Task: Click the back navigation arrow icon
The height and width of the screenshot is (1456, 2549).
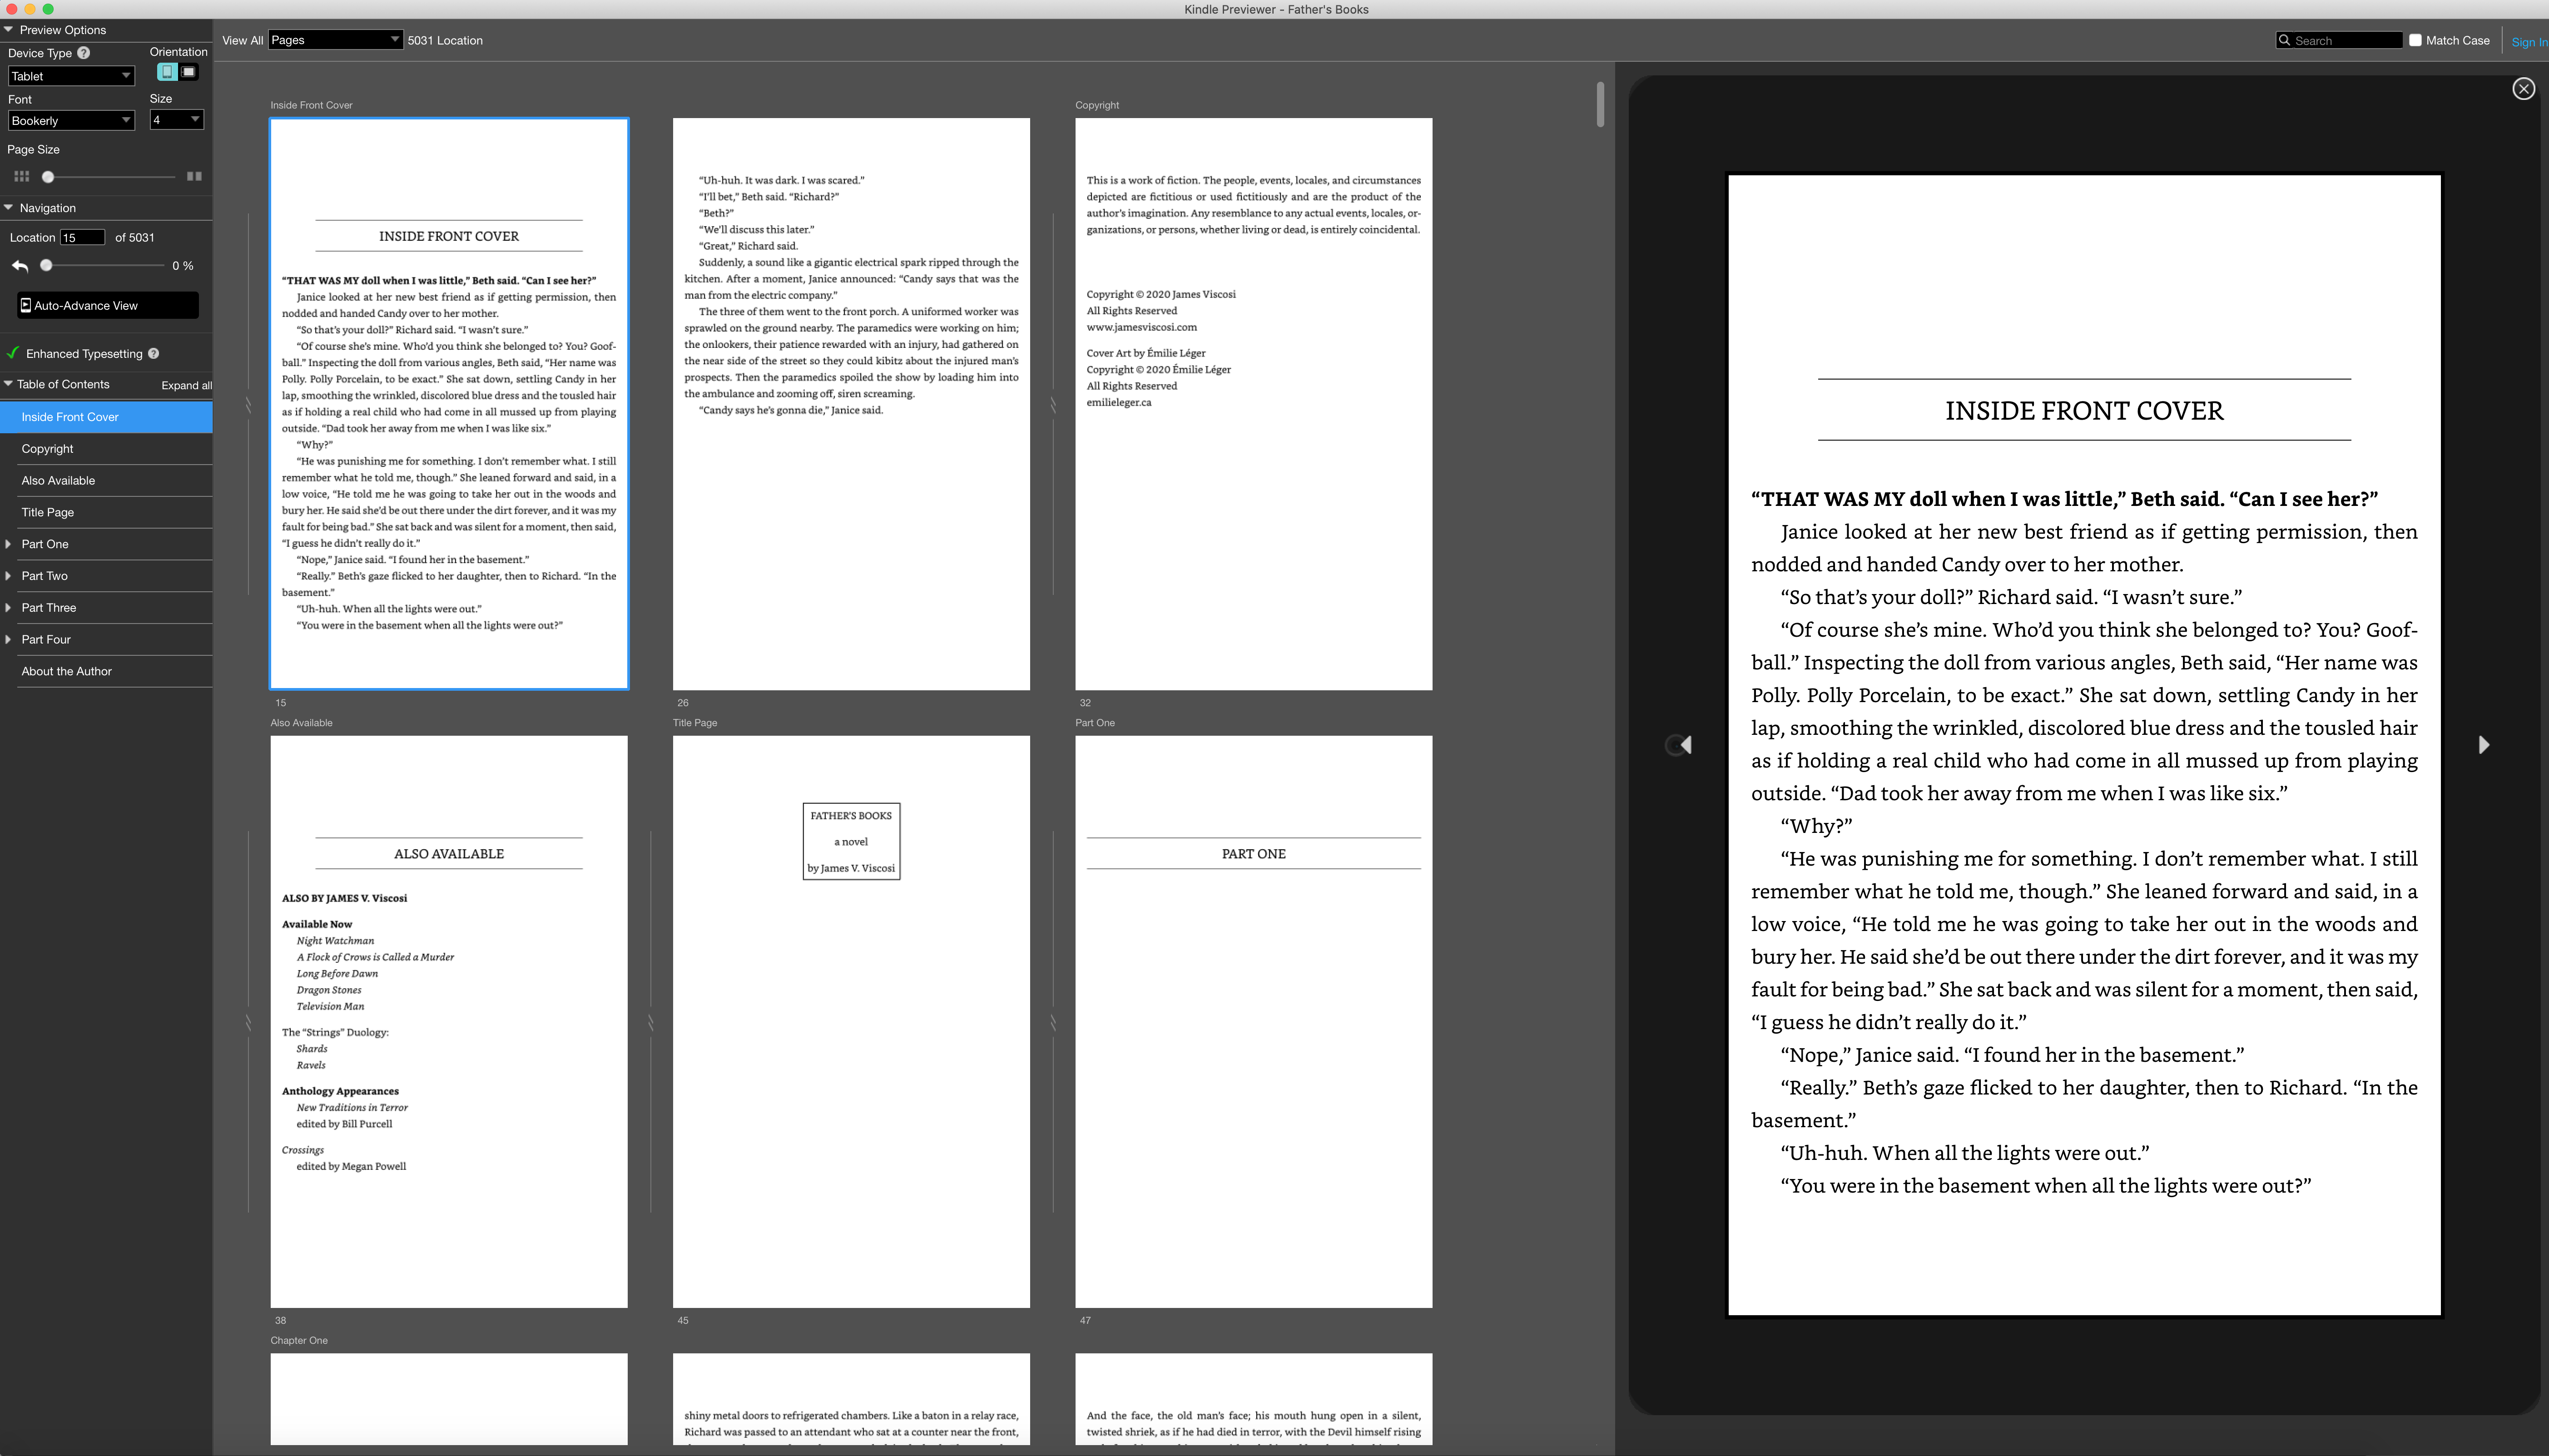Action: point(20,266)
